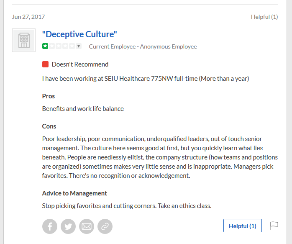The image size is (292, 244).
Task: Click the company building logo thumbnail
Action: (x=24, y=40)
